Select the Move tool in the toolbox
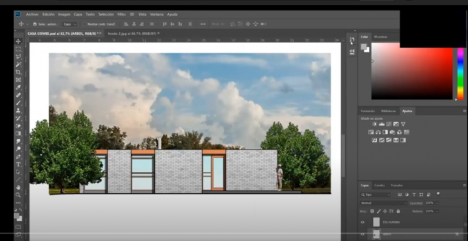 [x=18, y=41]
